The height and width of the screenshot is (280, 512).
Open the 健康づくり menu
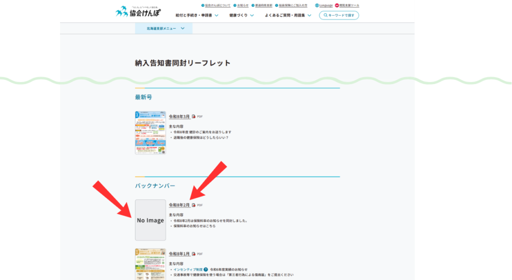[x=238, y=15]
